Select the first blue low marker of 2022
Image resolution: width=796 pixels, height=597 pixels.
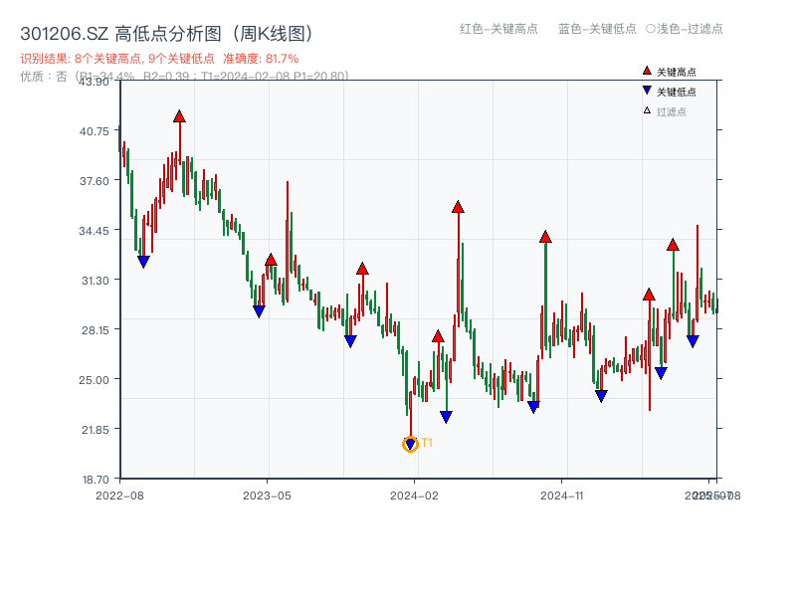[x=142, y=261]
